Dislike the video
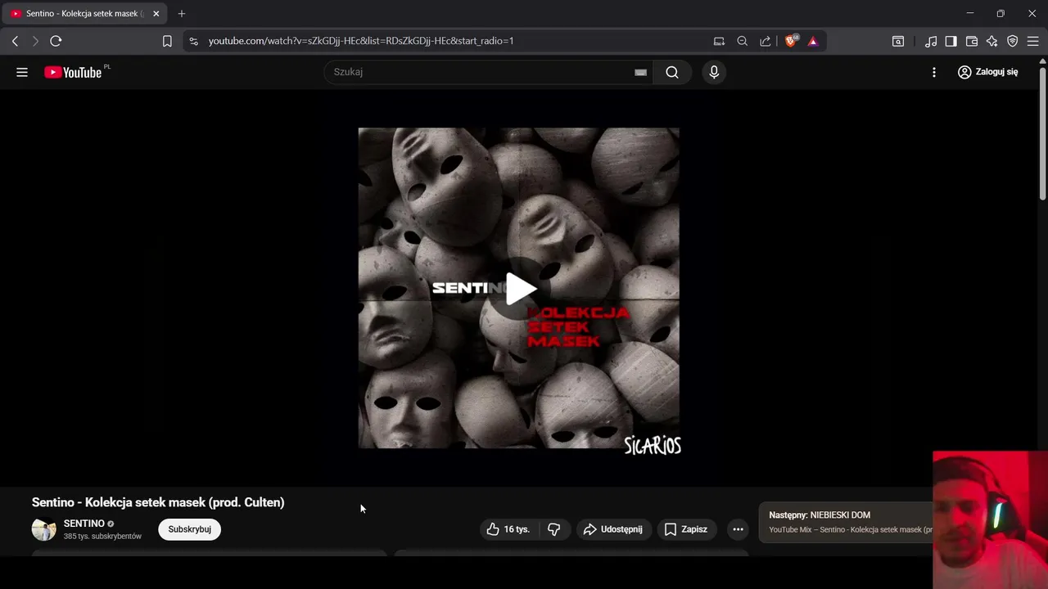This screenshot has width=1048, height=589. coord(554,529)
